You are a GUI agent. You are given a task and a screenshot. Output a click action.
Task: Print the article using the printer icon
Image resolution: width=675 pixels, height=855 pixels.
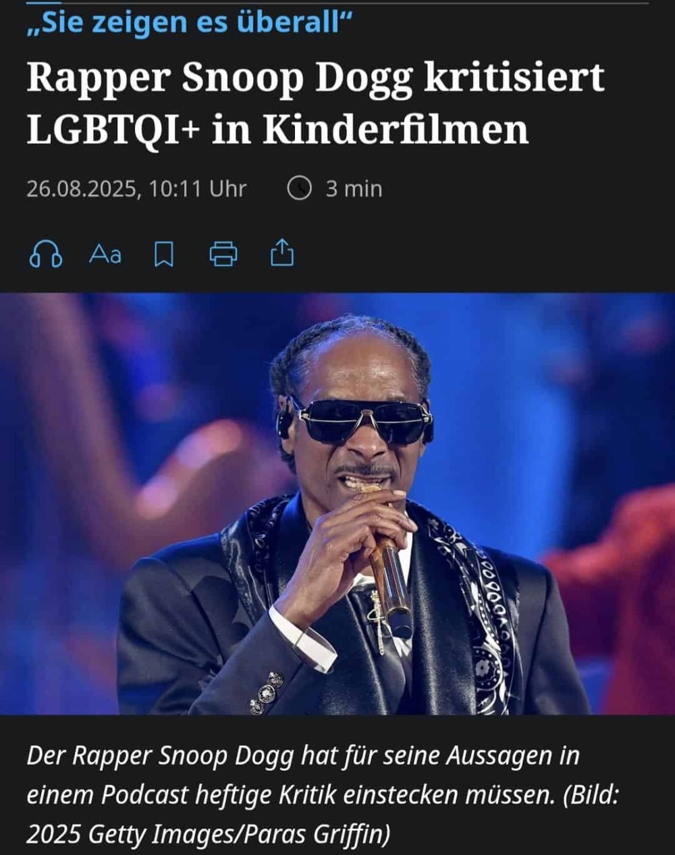(223, 255)
